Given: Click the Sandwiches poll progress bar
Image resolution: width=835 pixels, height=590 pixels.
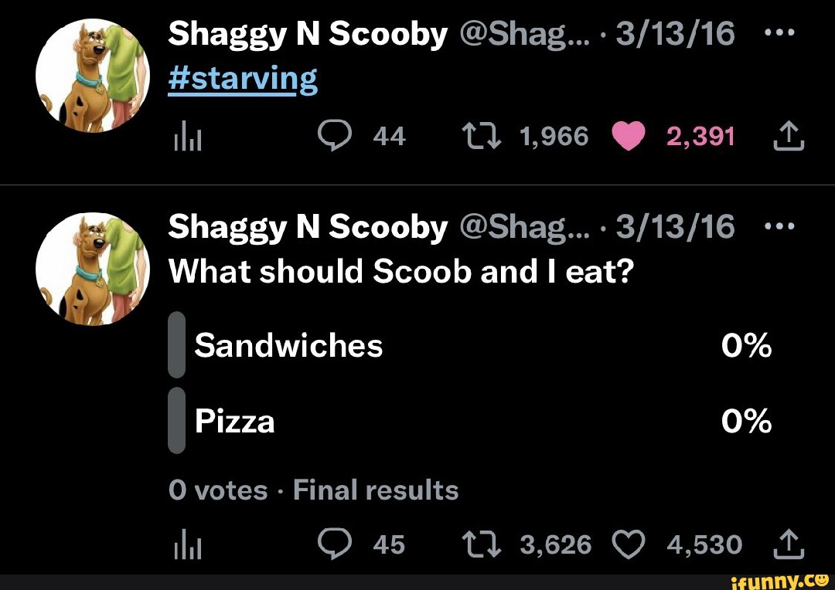Looking at the screenshot, I should point(176,346).
